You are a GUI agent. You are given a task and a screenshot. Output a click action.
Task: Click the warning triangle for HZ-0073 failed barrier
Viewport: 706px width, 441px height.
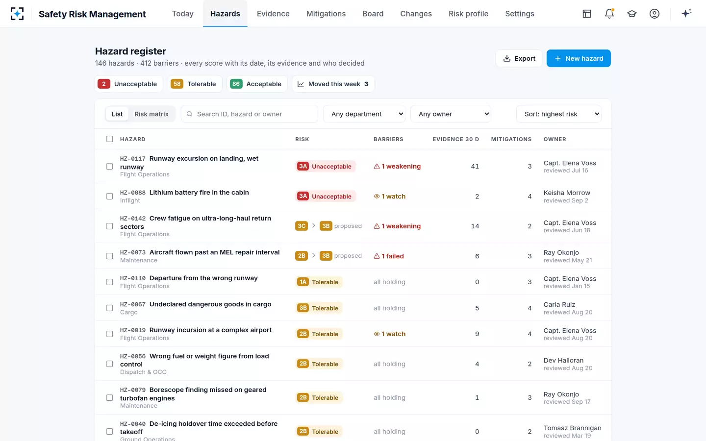[x=377, y=256]
